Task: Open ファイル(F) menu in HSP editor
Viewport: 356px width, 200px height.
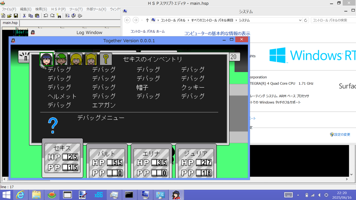Action: [9, 9]
